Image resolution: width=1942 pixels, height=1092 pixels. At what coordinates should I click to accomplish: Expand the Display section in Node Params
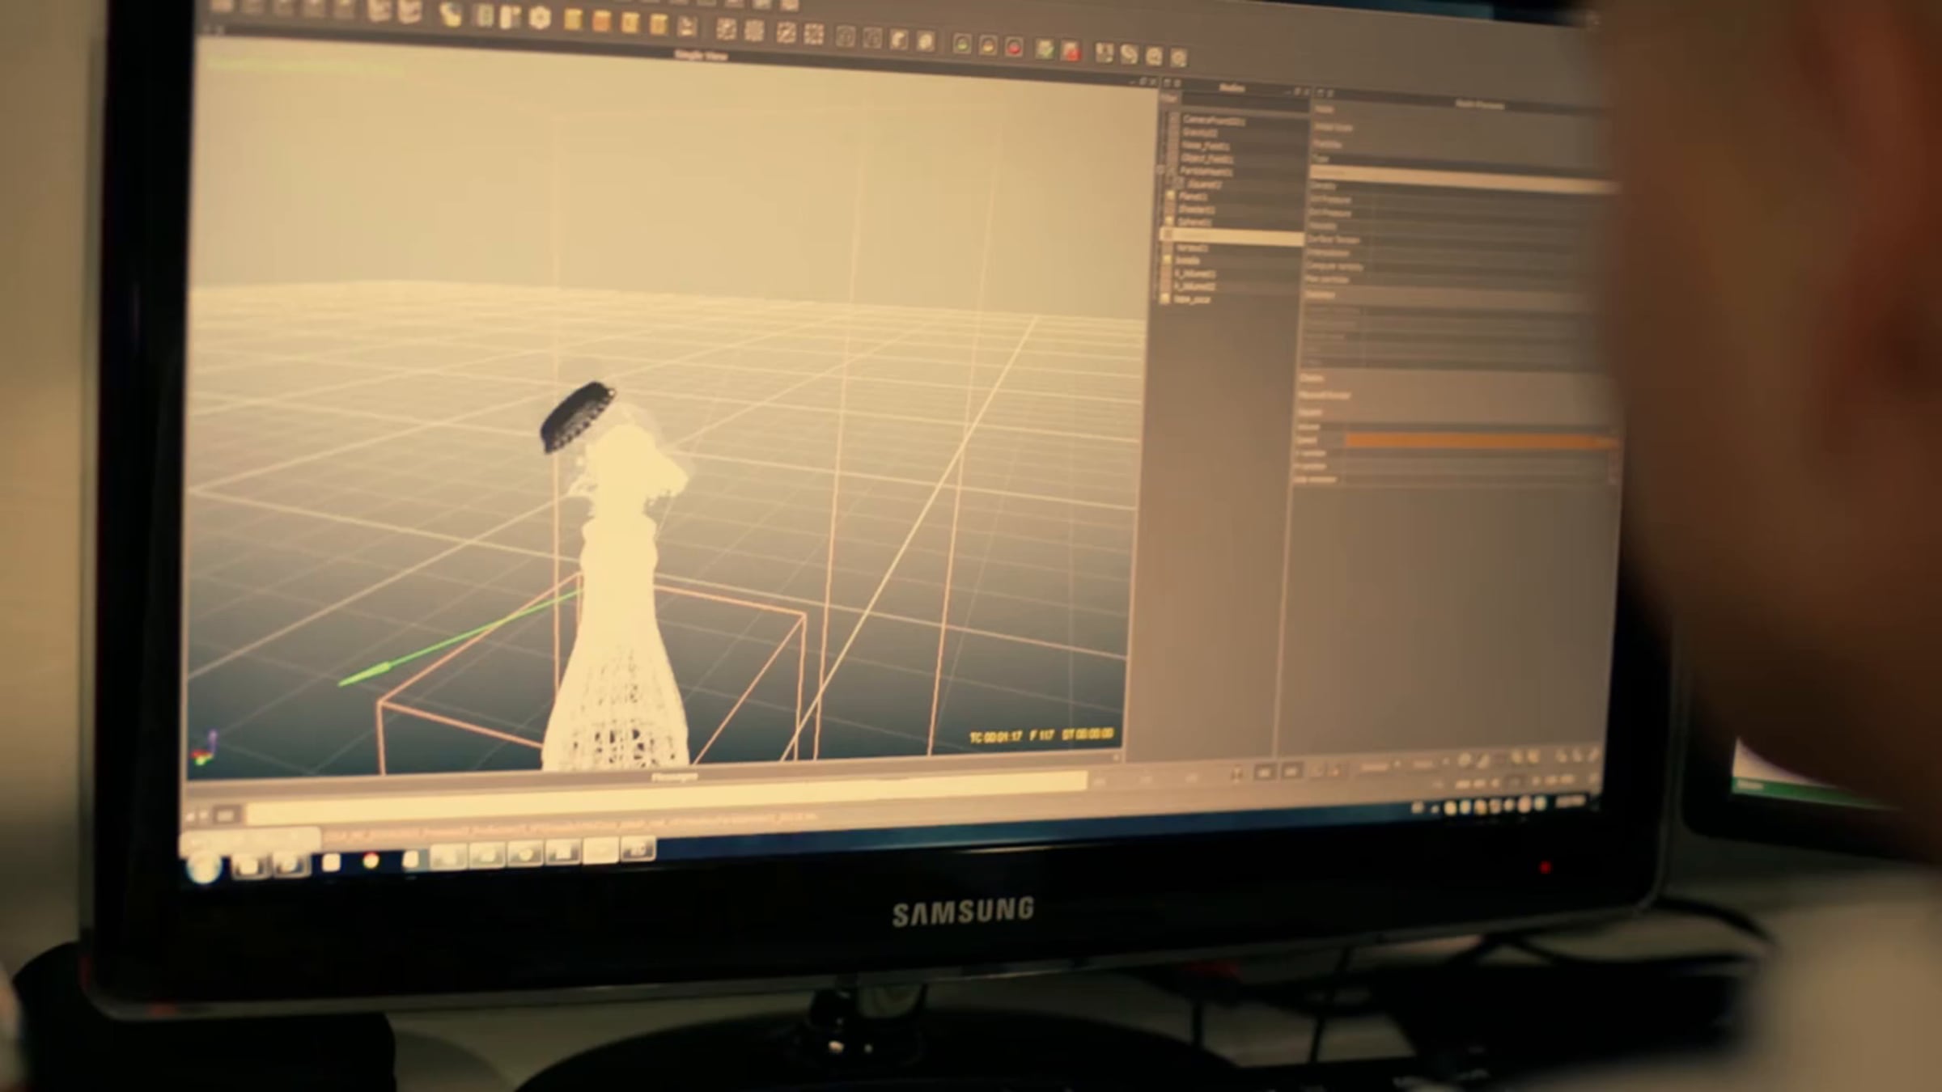1312,379
